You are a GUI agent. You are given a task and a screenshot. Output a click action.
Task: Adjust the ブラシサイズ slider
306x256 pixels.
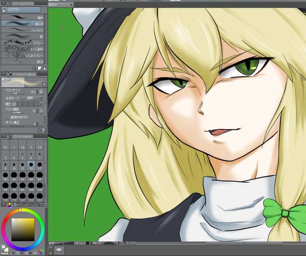[17, 93]
